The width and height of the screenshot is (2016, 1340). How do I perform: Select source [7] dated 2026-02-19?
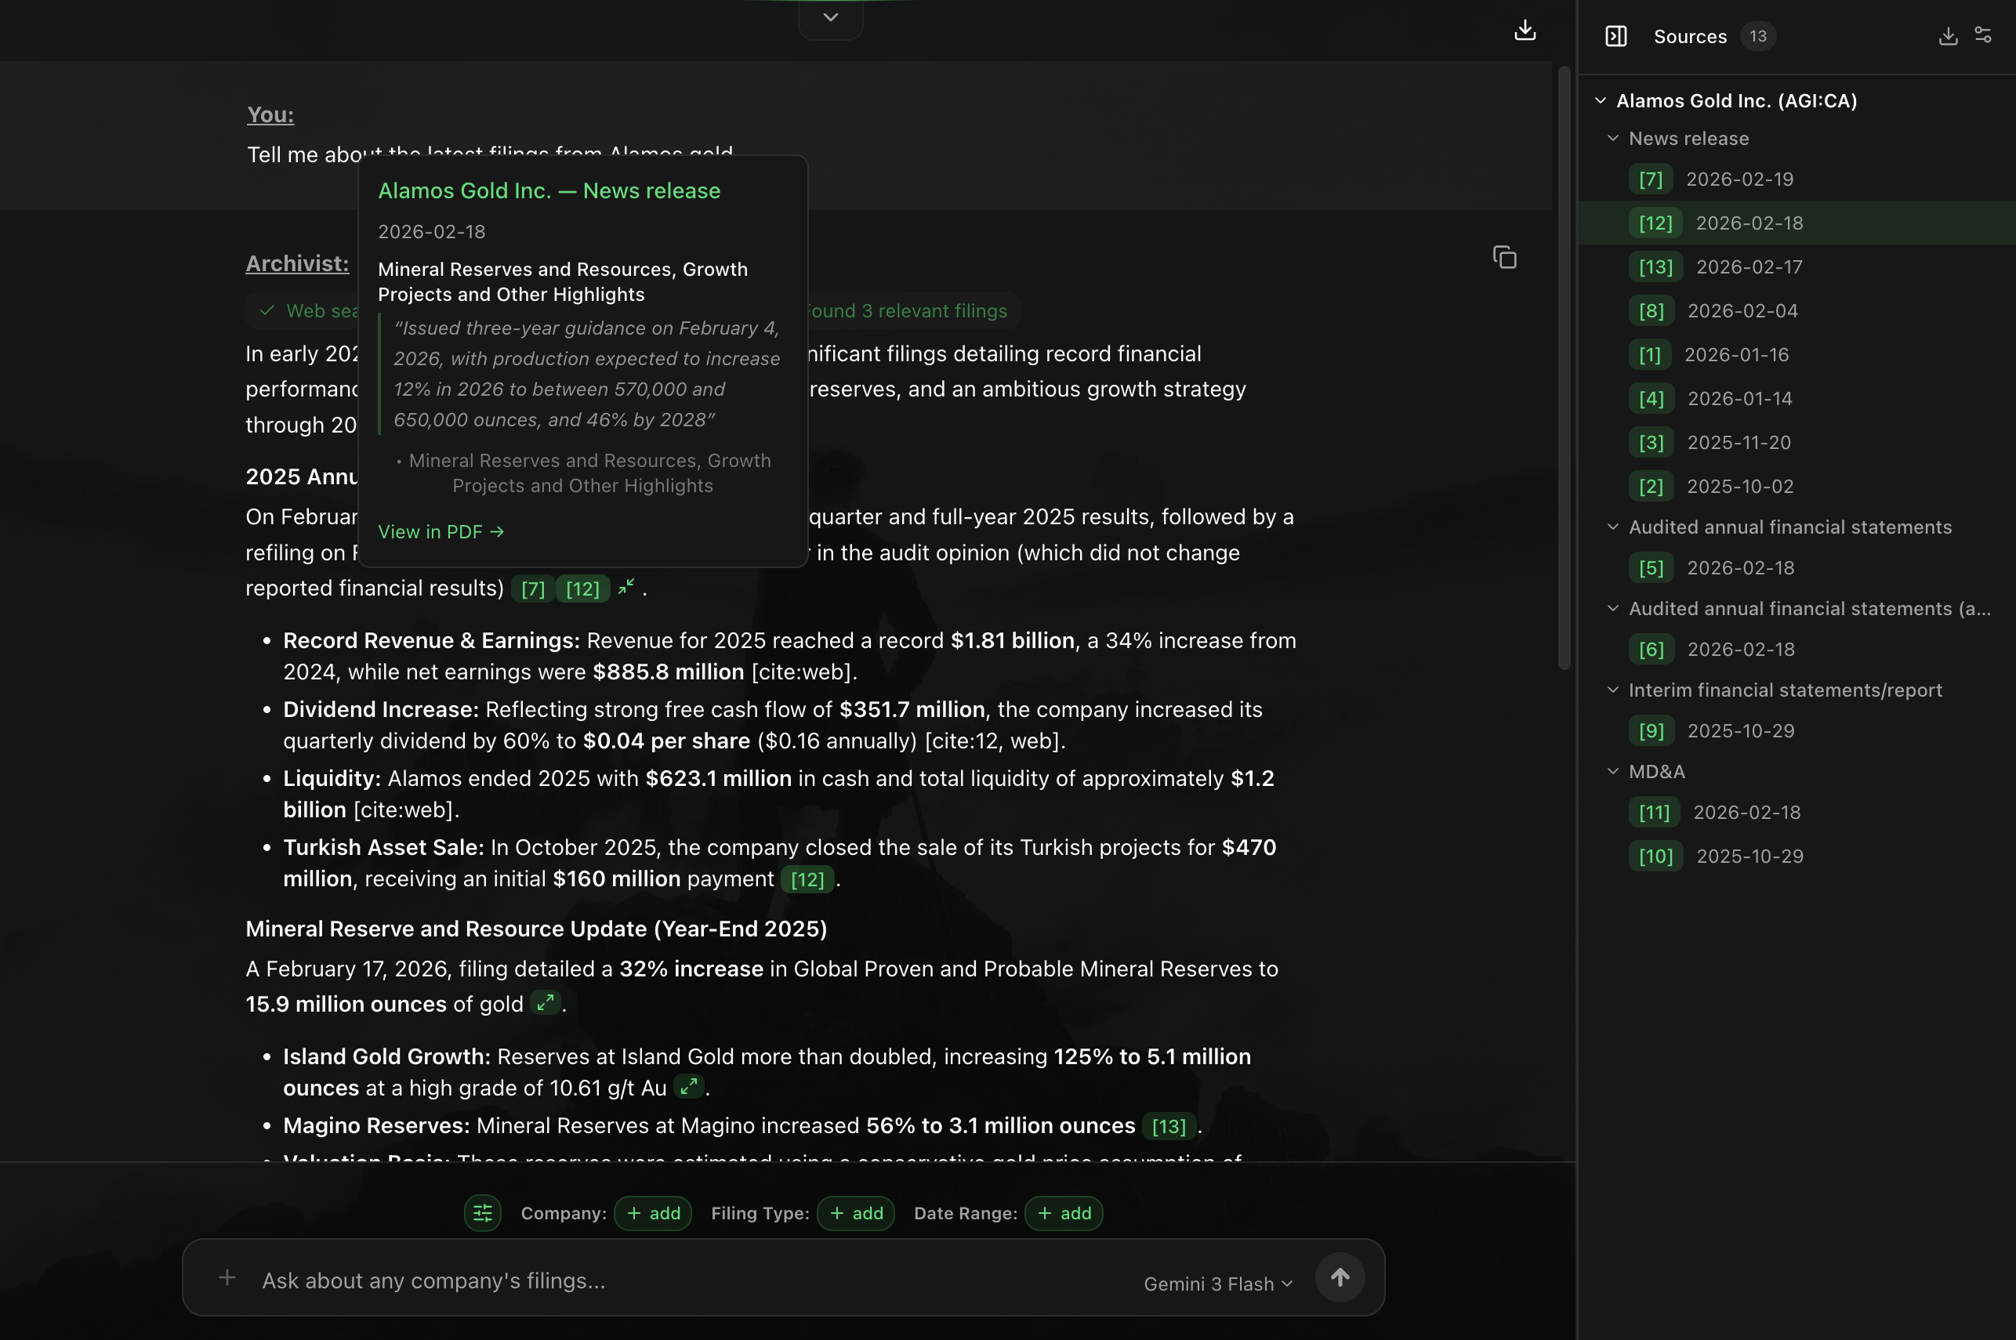point(1797,179)
